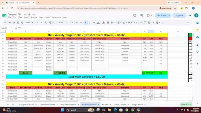Switch to the Completed Tasks sheet tab

pyautogui.click(x=47, y=104)
